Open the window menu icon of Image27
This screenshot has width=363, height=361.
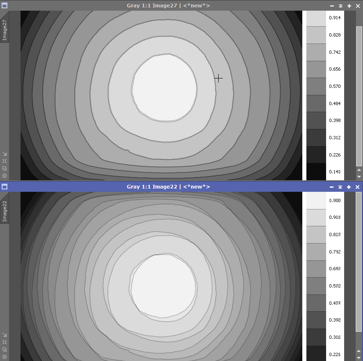pos(5,6)
